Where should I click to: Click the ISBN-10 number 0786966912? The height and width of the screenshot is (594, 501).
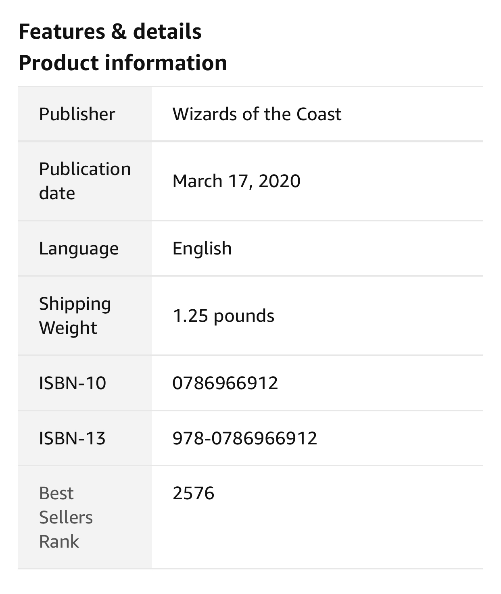(225, 383)
